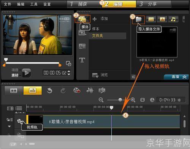Click the preview video frame

coord(38,35)
